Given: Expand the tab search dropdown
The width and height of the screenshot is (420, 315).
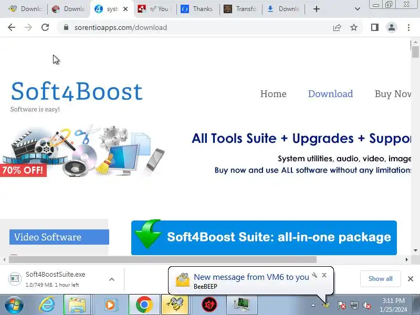Looking at the screenshot, I should pyautogui.click(x=358, y=9).
